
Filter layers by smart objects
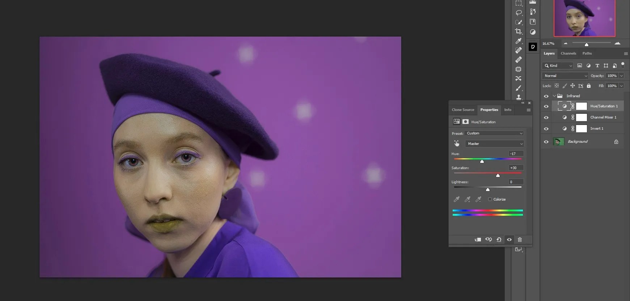[x=614, y=65]
